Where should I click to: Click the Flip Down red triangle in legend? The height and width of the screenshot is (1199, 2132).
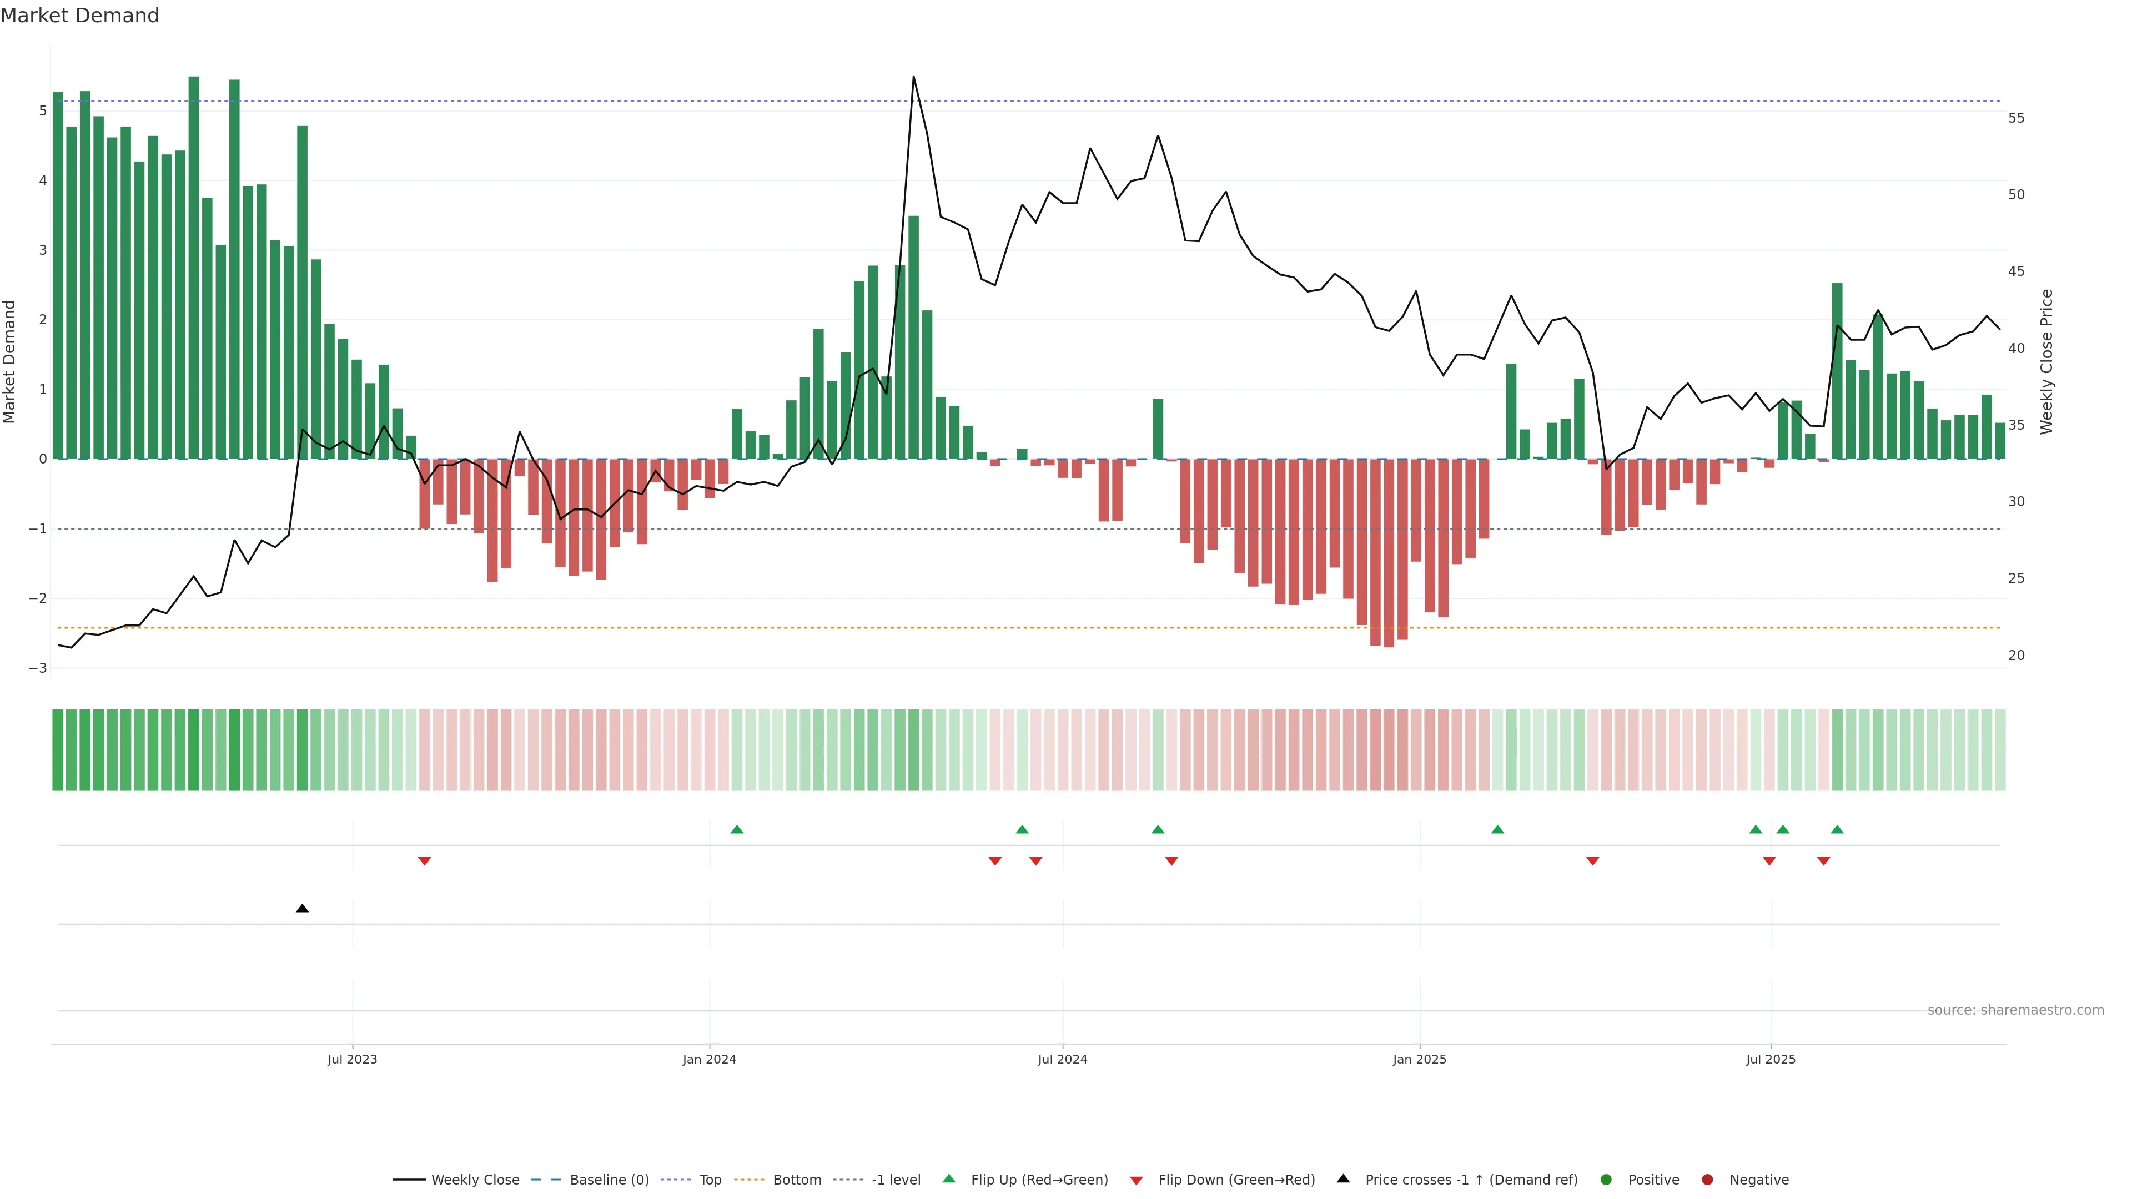1137,1180
